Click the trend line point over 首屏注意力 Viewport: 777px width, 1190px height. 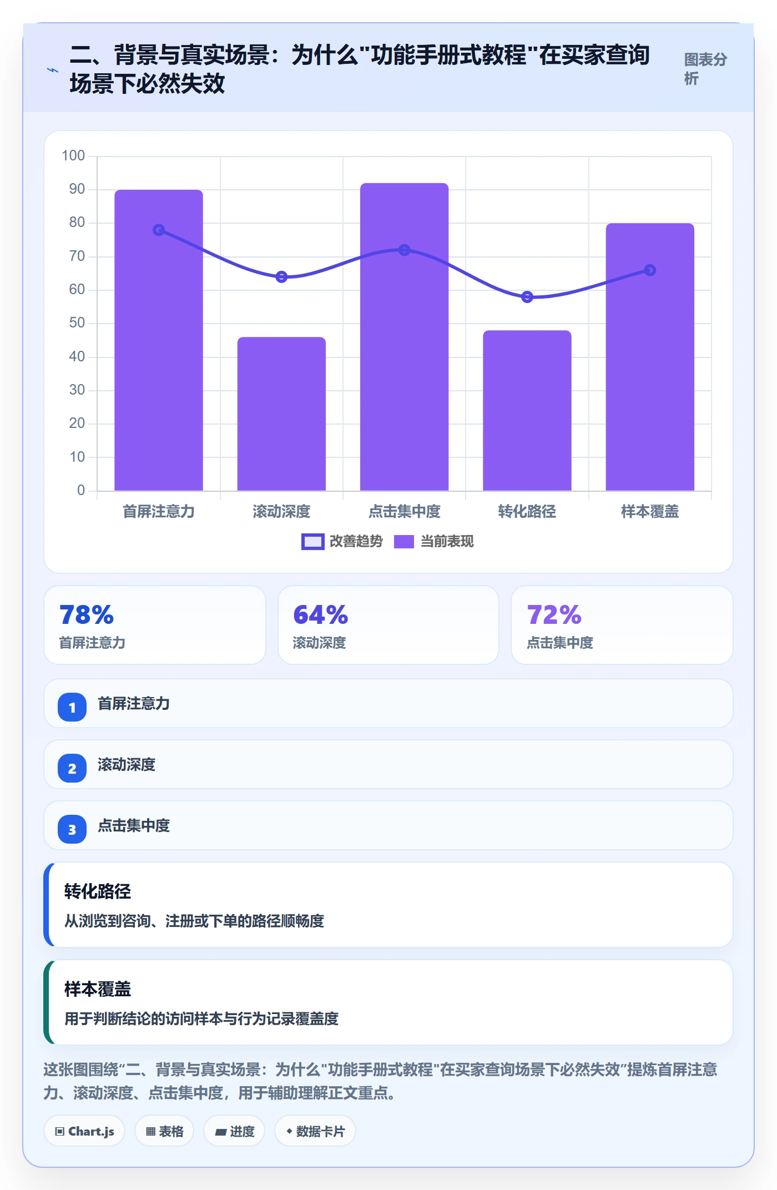point(159,230)
